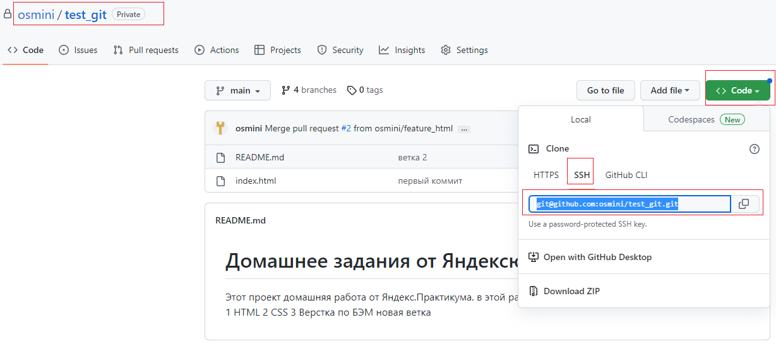View the 4 branches list

[309, 90]
